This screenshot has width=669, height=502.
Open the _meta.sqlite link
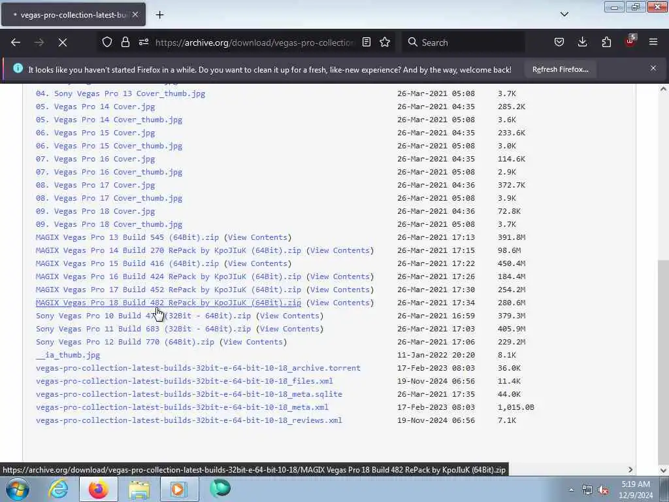point(189,394)
